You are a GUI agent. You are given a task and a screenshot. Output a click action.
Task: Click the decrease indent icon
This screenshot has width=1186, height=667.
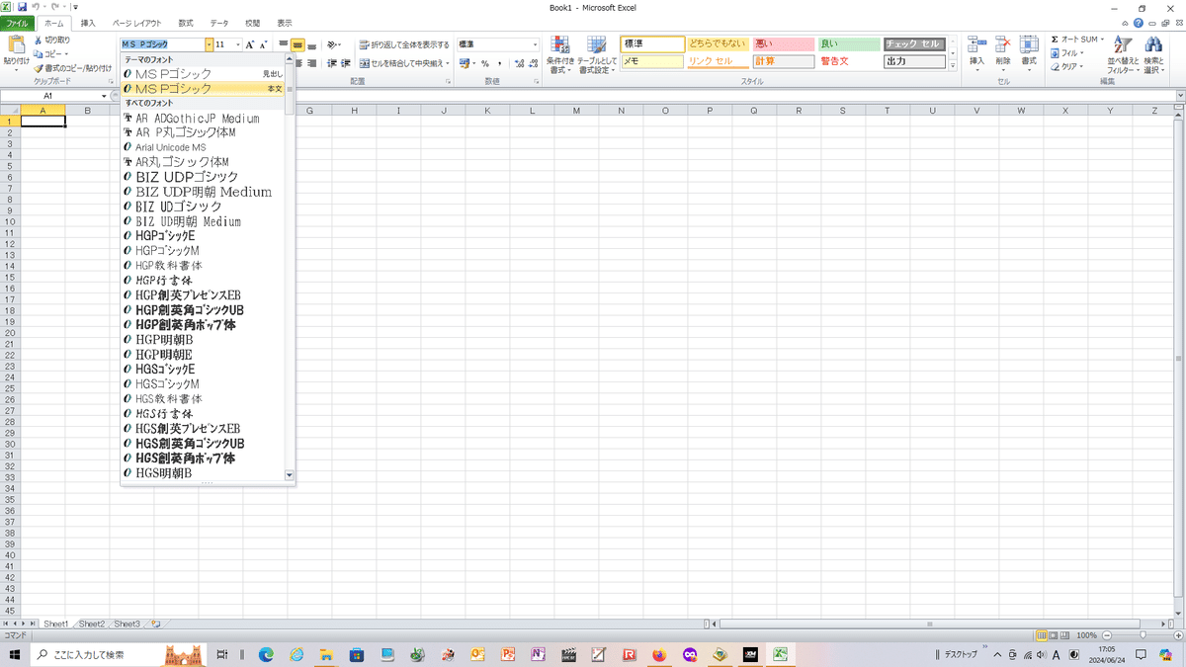pos(332,63)
